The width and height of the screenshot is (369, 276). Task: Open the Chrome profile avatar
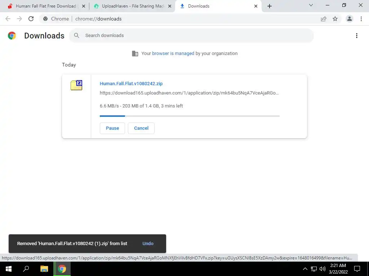[350, 19]
